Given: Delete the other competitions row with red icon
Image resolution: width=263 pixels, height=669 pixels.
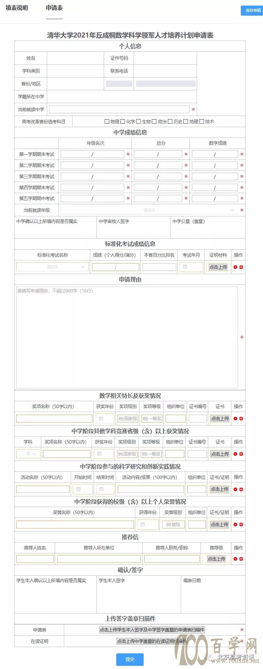Looking at the screenshot, I should coord(235,454).
